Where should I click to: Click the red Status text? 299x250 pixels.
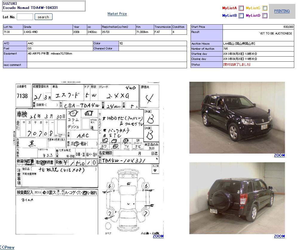coord(237,65)
